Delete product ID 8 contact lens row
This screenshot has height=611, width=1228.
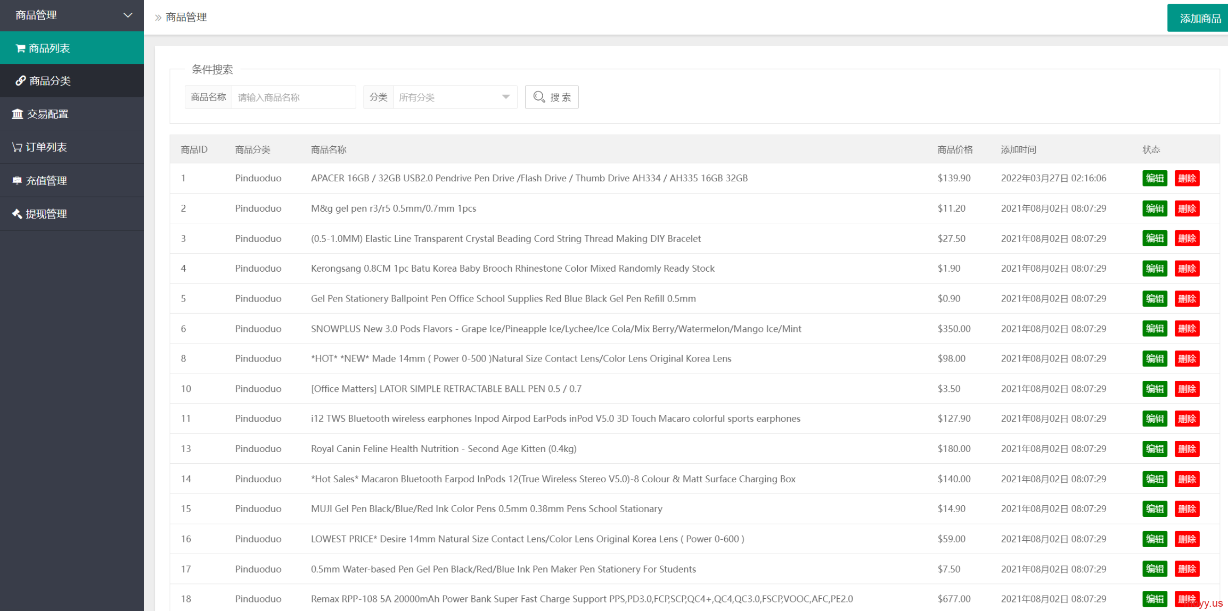coord(1187,358)
